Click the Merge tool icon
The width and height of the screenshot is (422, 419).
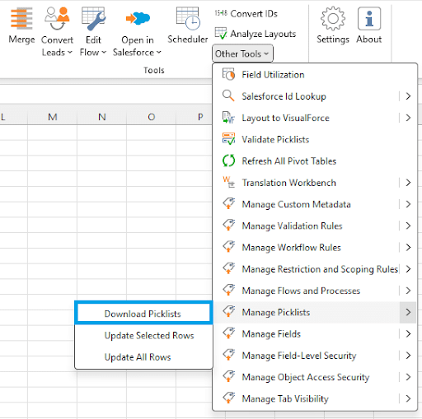(x=21, y=18)
